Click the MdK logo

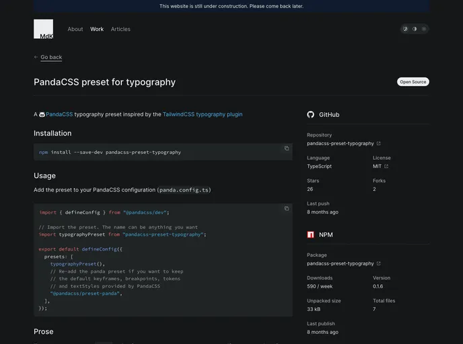(43, 29)
